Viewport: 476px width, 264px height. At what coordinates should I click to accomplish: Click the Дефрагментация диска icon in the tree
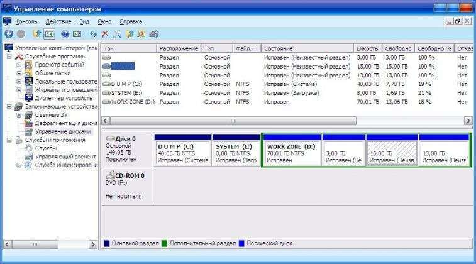coord(28,123)
